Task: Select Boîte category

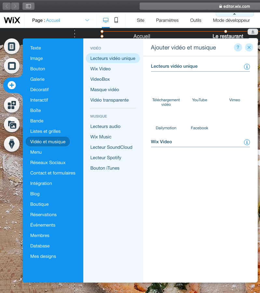Action: pyautogui.click(x=35, y=110)
